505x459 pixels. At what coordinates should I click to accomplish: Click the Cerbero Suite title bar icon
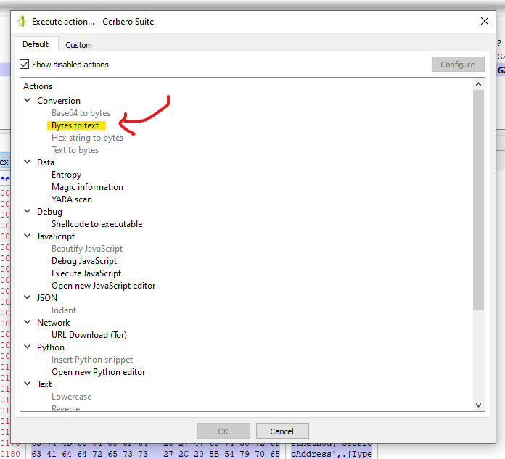22,22
